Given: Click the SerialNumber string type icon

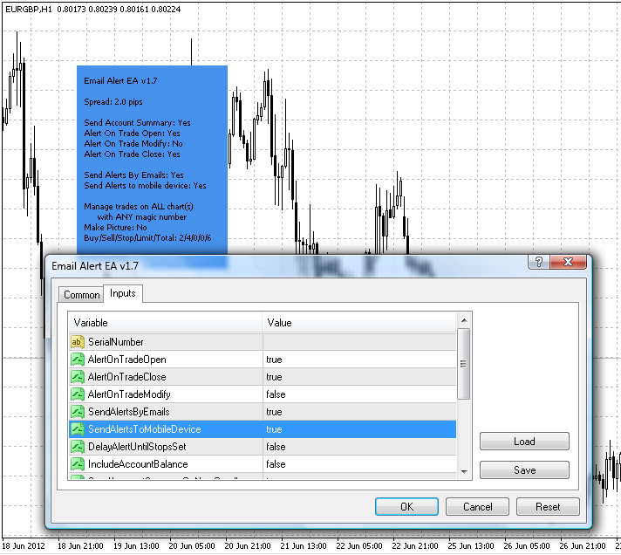Looking at the screenshot, I should [77, 342].
